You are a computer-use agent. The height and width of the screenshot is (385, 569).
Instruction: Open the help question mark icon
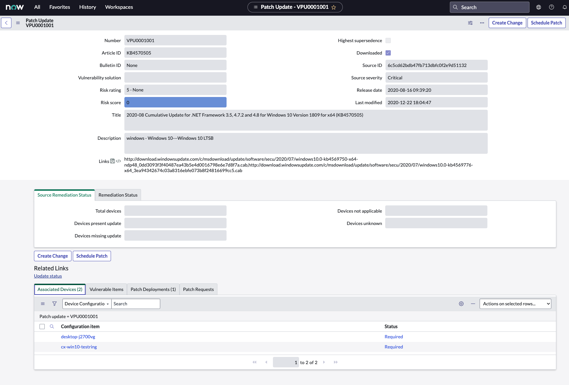pos(551,7)
